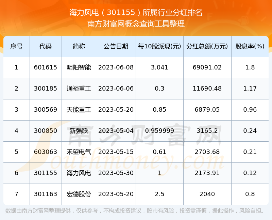Viewport: 272px width, 220px height.
Task: Click dividend yield 0.8
Action: [x=250, y=194]
